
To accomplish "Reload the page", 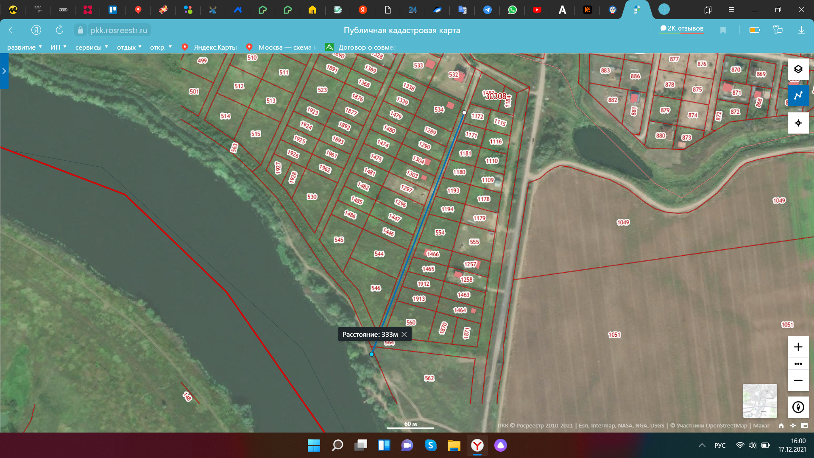I will pyautogui.click(x=59, y=30).
